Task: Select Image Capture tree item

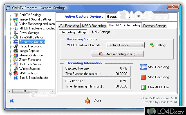Action: 29,51
